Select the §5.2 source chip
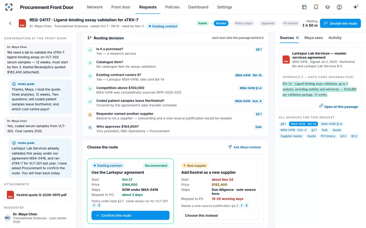 (x=354, y=136)
